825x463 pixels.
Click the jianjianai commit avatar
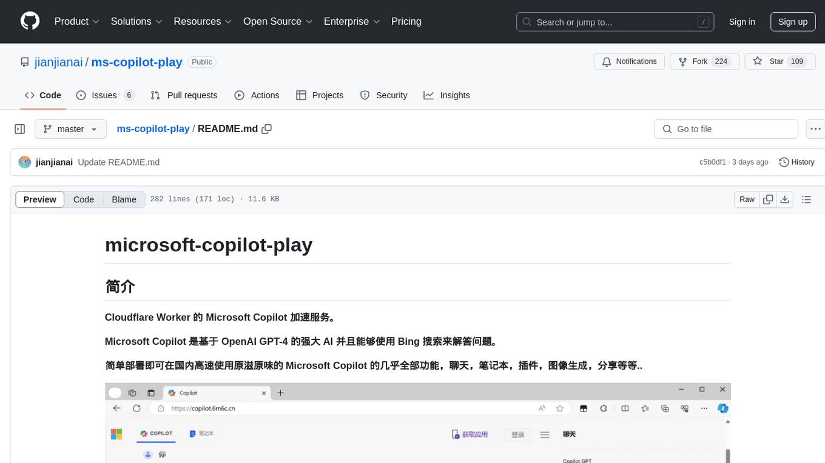click(24, 162)
